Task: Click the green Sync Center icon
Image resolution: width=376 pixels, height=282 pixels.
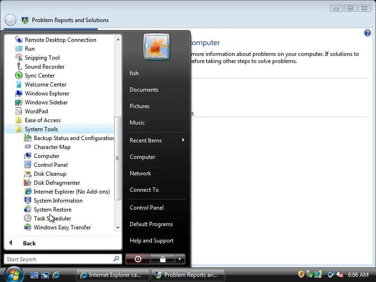Action: 19,75
